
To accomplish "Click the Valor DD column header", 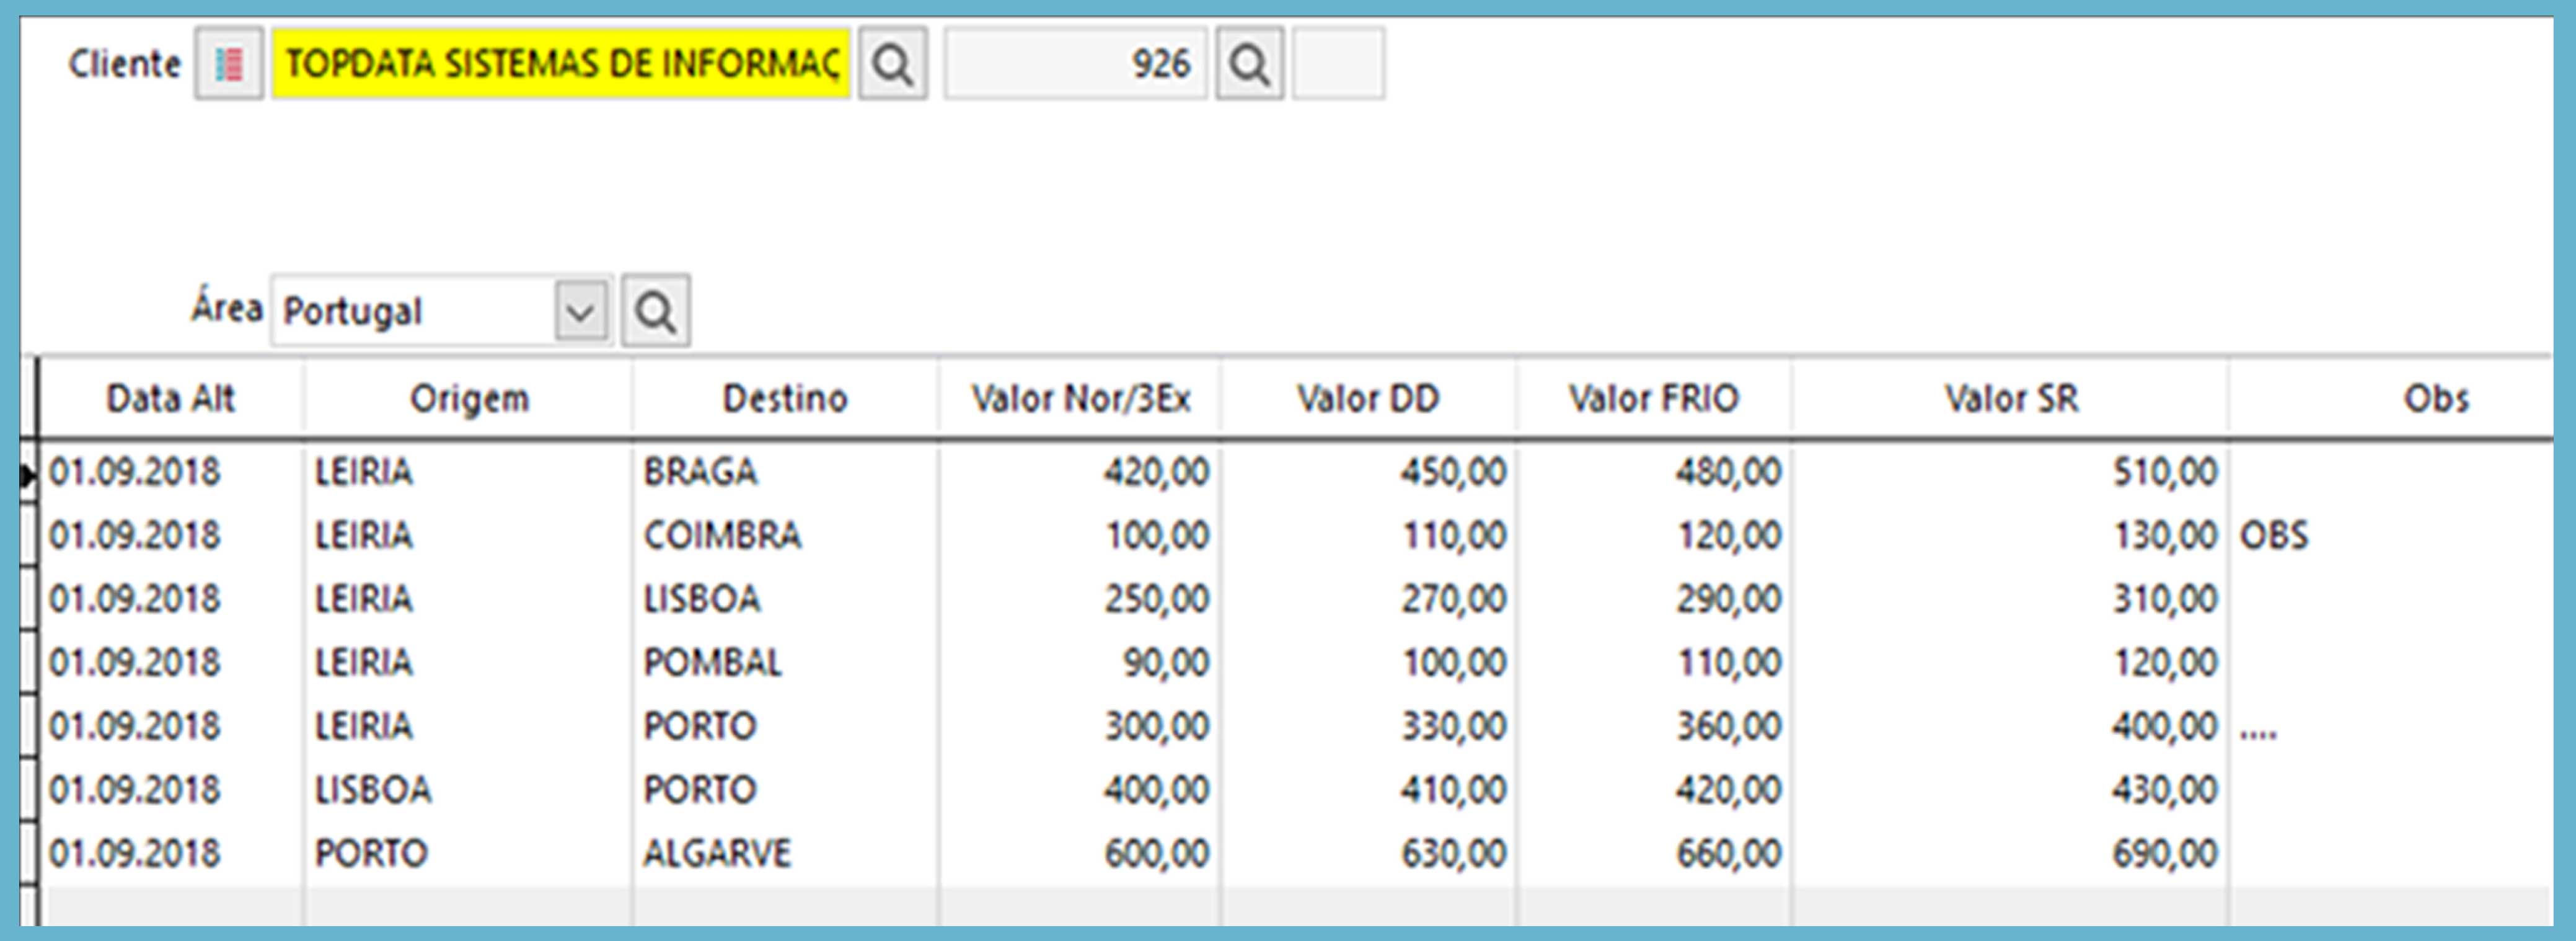I will 1368,398.
